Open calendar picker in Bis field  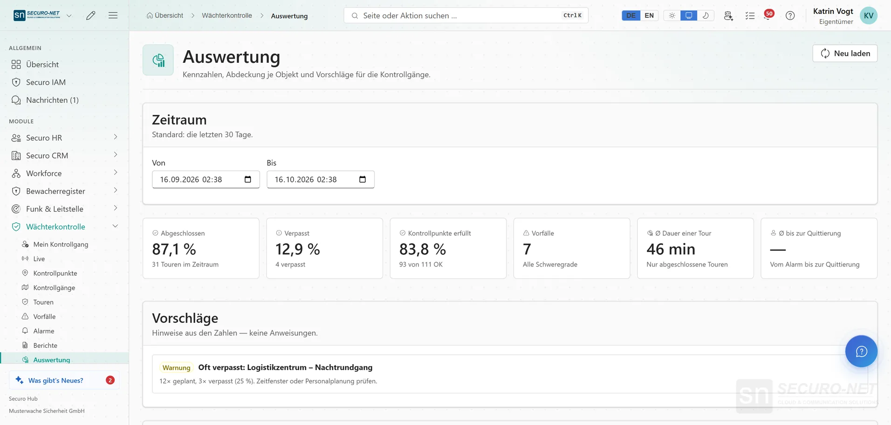click(363, 179)
